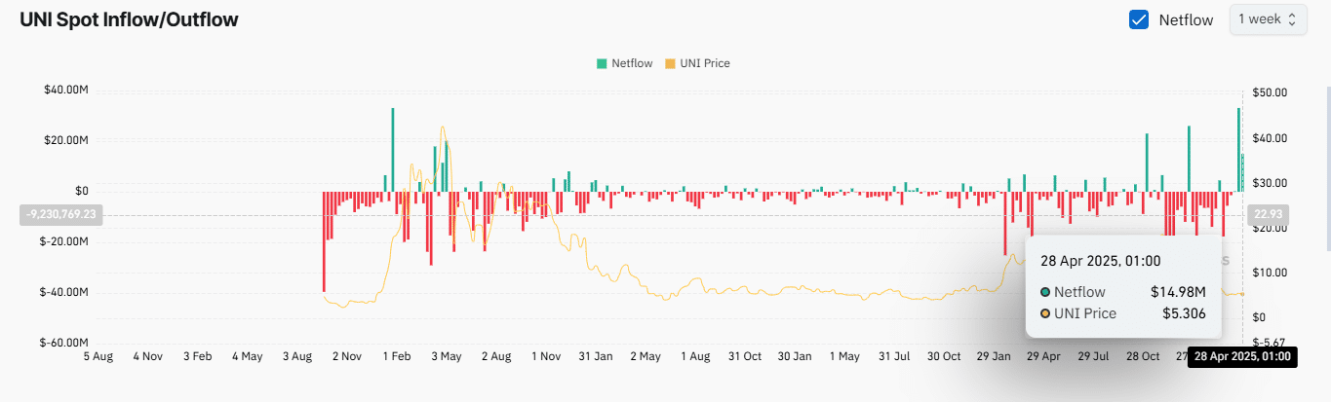Click the UNI Spot Inflow/Outflow title
The image size is (1331, 402).
(x=129, y=19)
